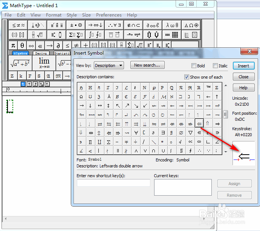
Task: Open the Style menu
Action: (72, 15)
